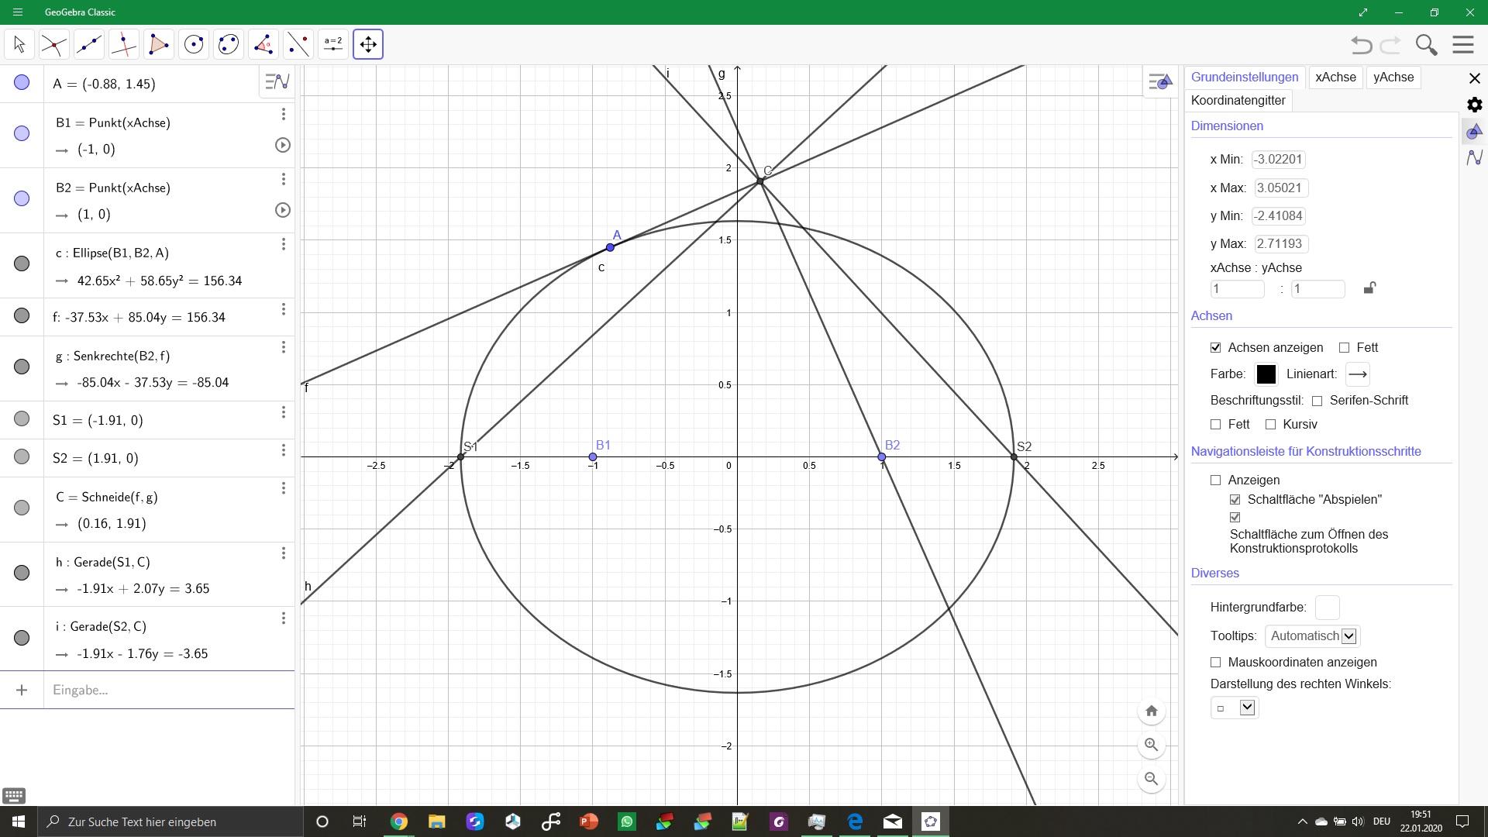Select the Slider a=2 tool
Screen dimensions: 1488x837
(x=333, y=44)
